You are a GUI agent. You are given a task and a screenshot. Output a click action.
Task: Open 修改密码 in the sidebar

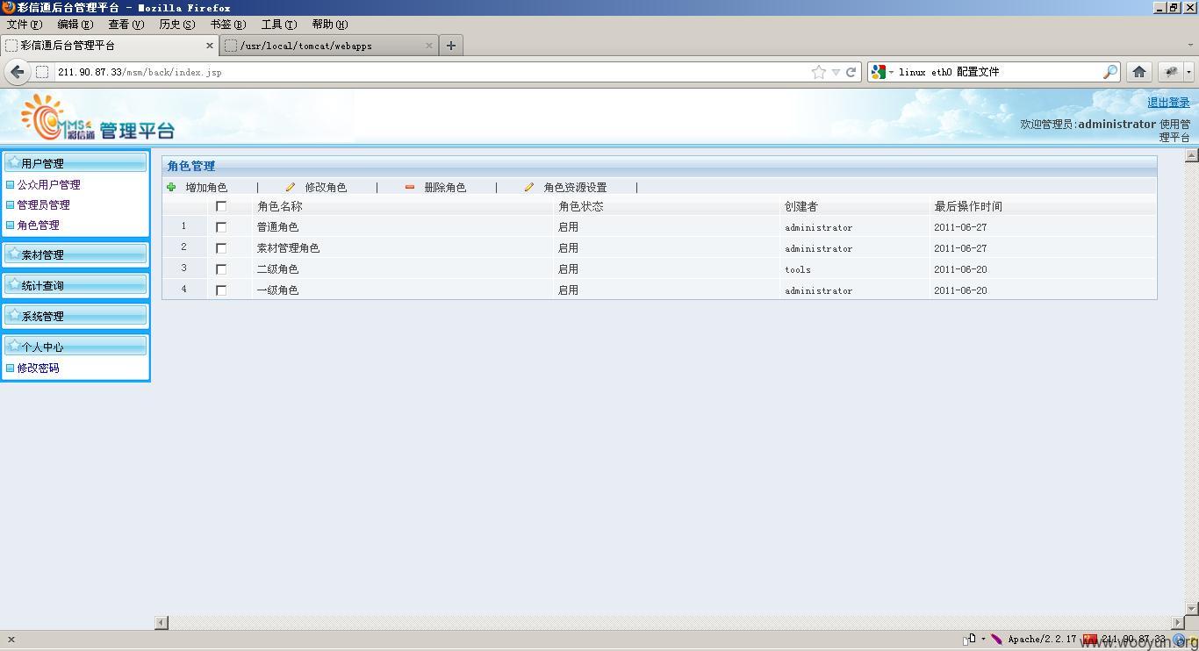pyautogui.click(x=38, y=368)
